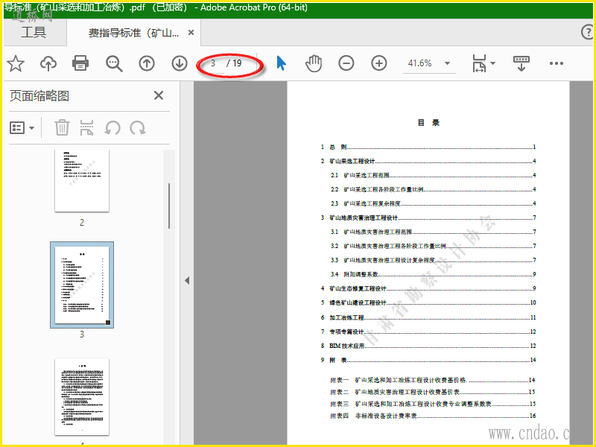Screen dimensions: 596x447
Task: Expand the fit page options arrow
Action: point(493,63)
